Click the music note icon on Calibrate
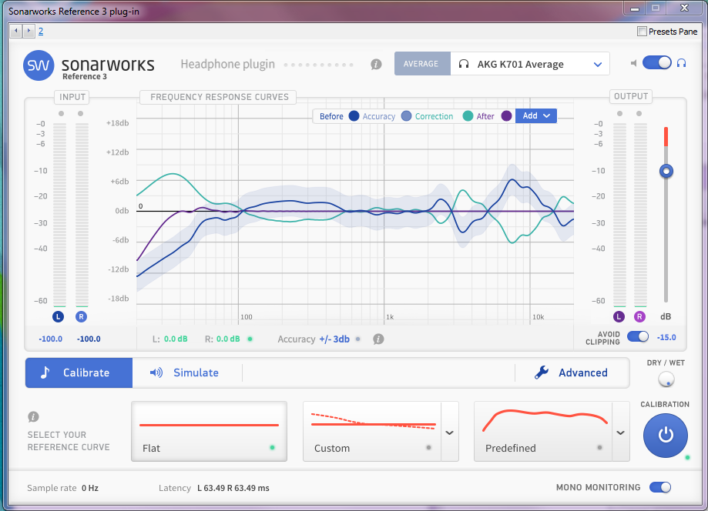This screenshot has height=511, width=708. (x=45, y=372)
